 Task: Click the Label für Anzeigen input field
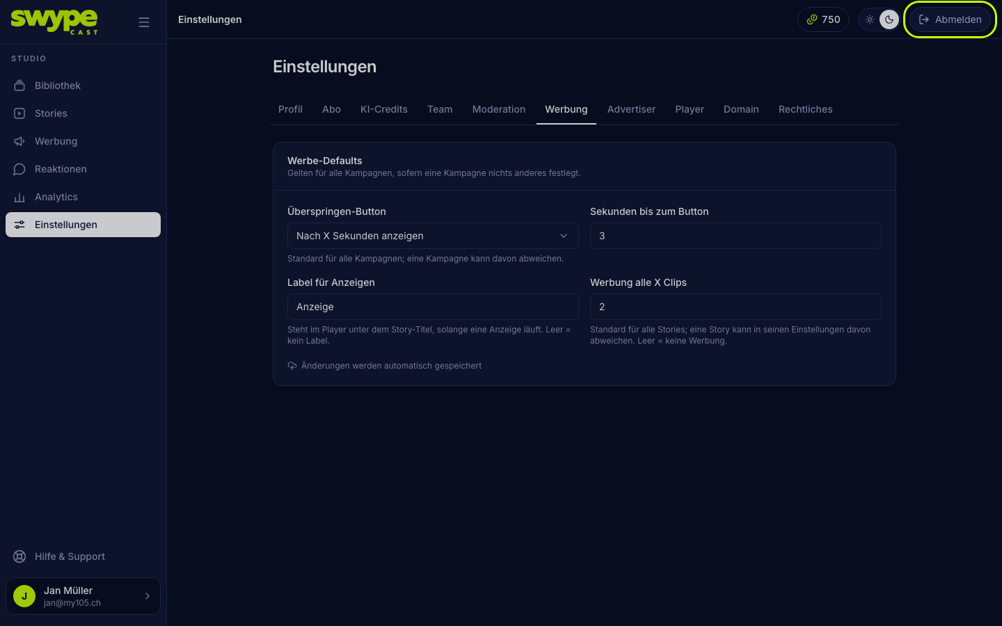point(433,307)
